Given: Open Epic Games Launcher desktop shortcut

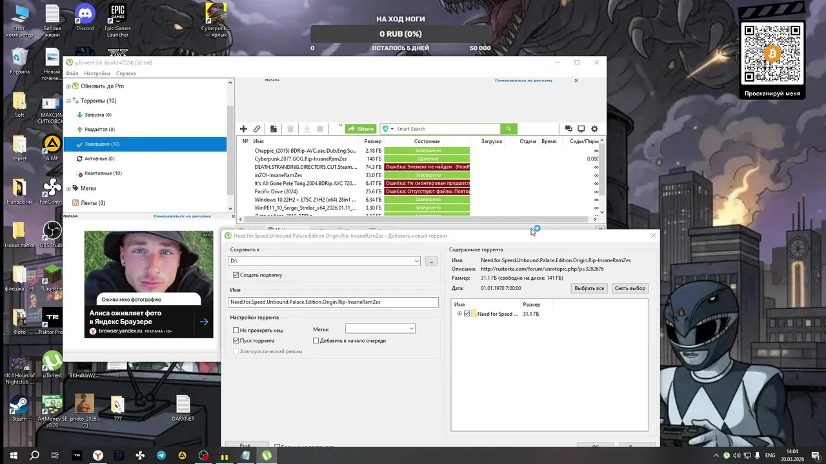Looking at the screenshot, I should pyautogui.click(x=117, y=19).
